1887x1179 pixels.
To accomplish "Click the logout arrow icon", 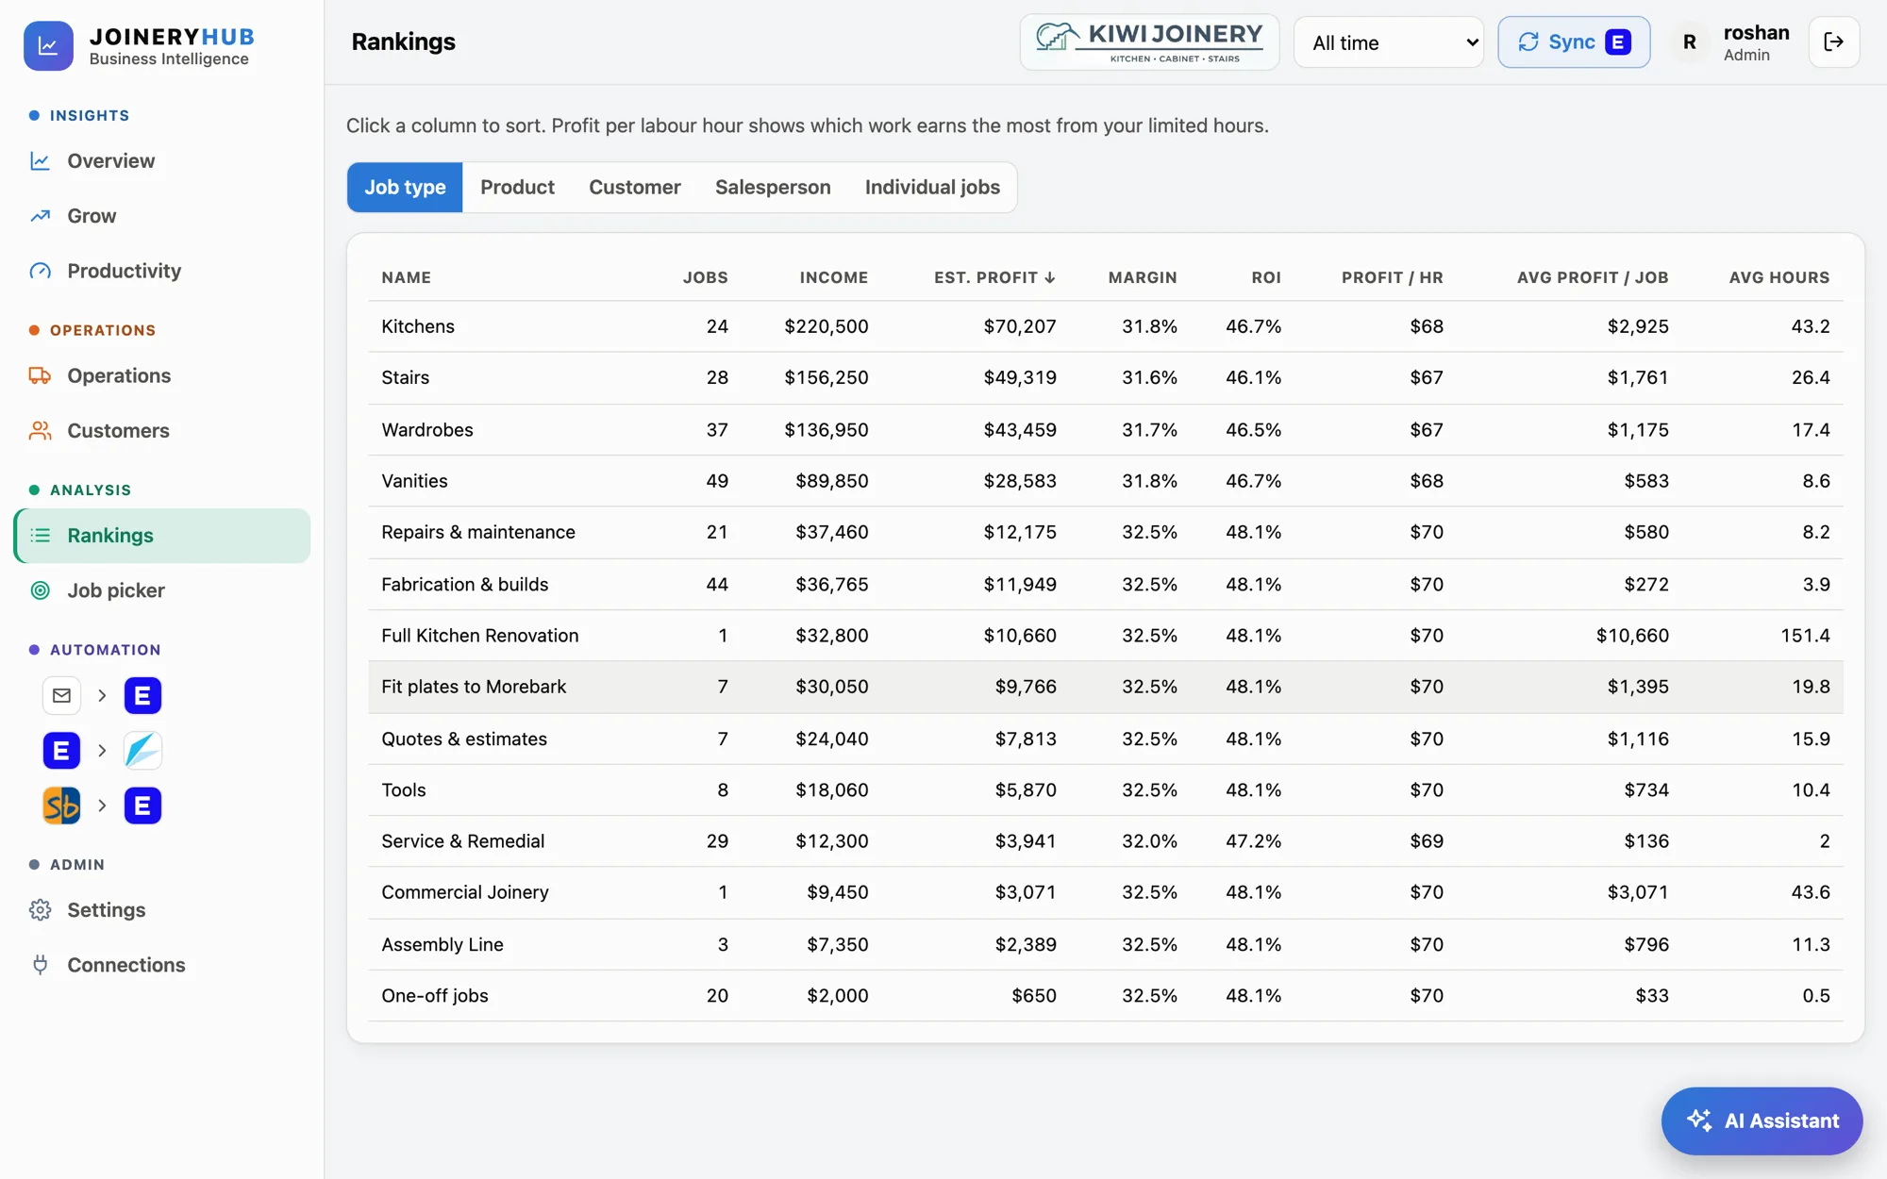I will coord(1833,42).
